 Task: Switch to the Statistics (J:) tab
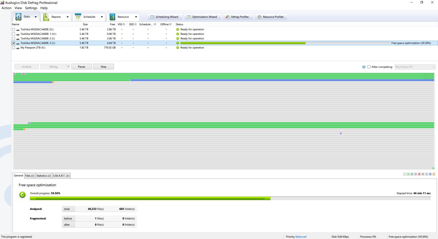[x=44, y=176]
